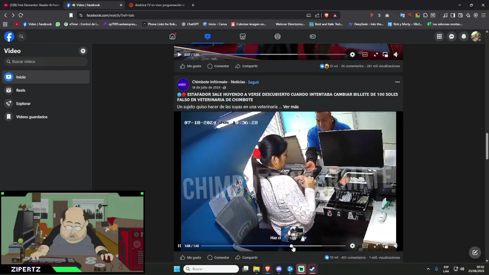489x275 pixels.
Task: Seek on 0:37 video progress bar
Action: pyautogui.click(x=273, y=55)
